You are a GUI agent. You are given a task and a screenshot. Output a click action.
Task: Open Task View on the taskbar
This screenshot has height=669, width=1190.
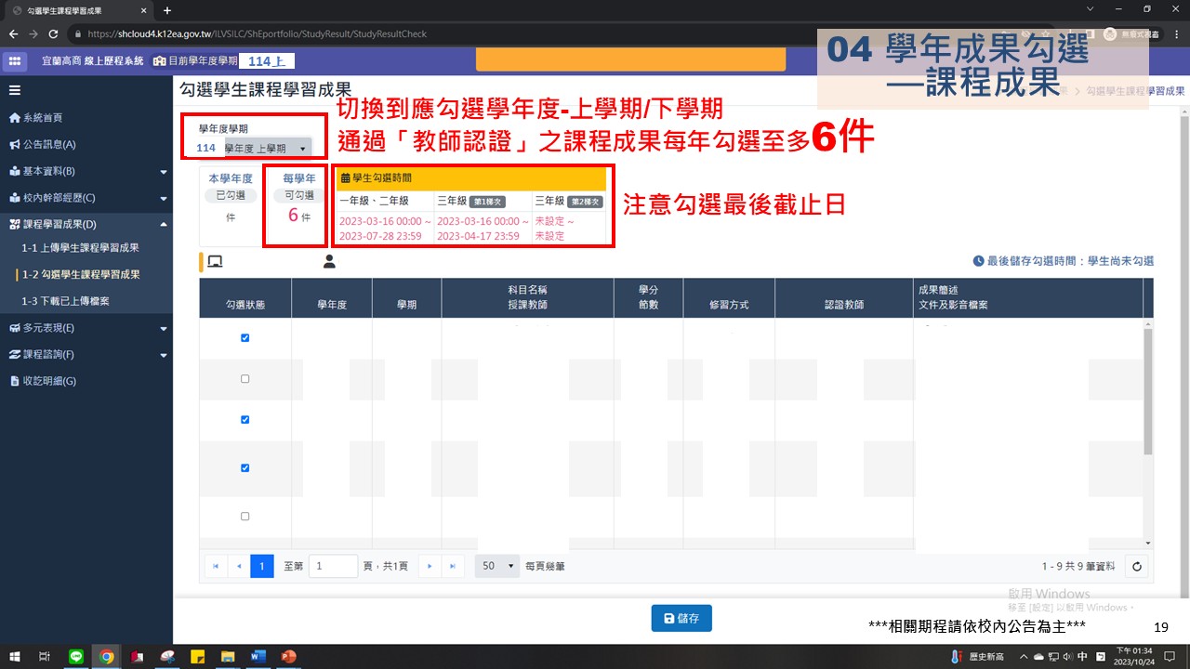click(45, 656)
